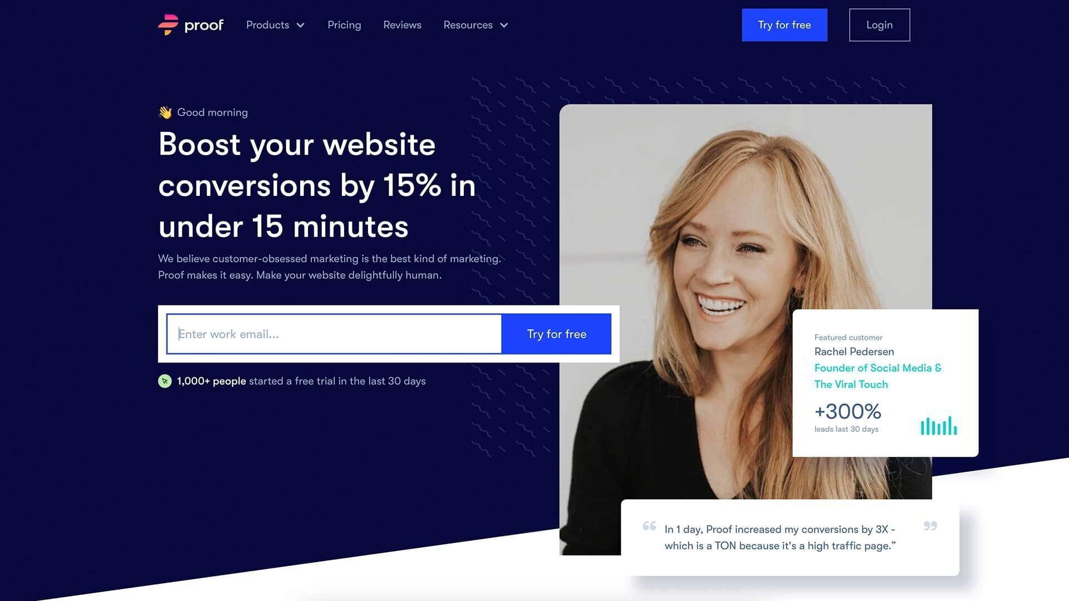The image size is (1069, 601).
Task: Click the Pricing navigation menu item
Action: click(344, 25)
